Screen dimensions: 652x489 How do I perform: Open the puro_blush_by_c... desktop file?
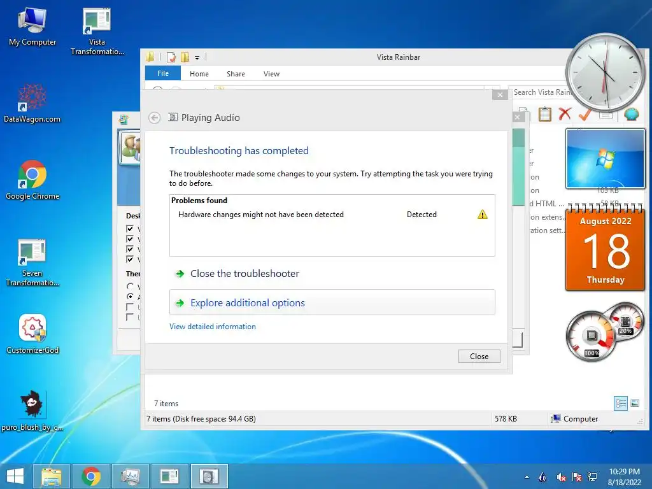pyautogui.click(x=32, y=411)
